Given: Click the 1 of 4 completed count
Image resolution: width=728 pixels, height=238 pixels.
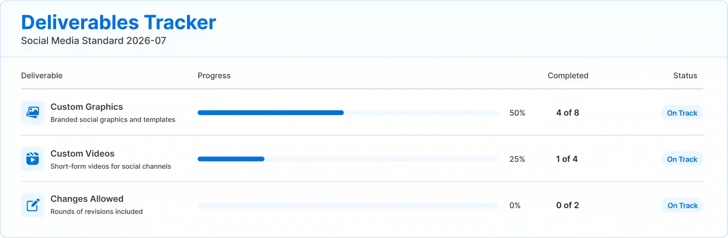Looking at the screenshot, I should [567, 159].
